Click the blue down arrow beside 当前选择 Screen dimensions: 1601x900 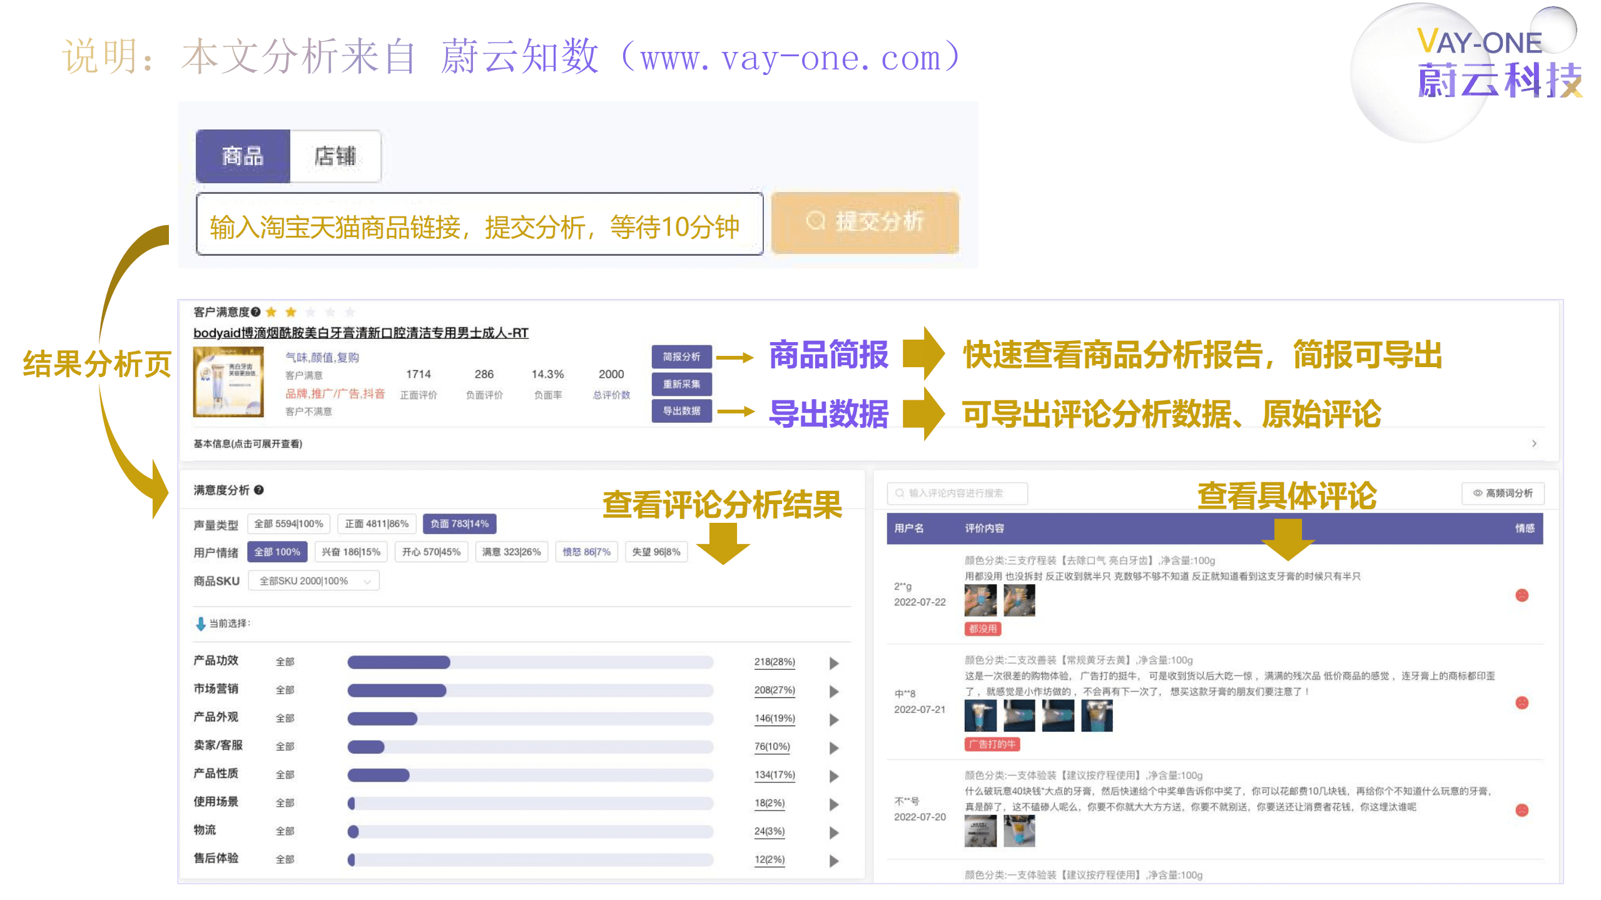point(200,623)
